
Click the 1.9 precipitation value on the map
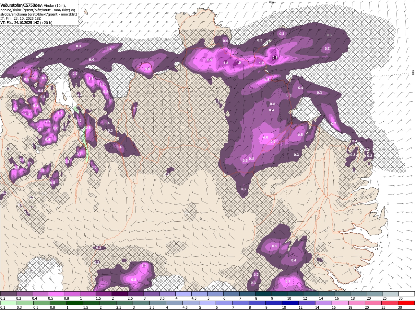238,63
